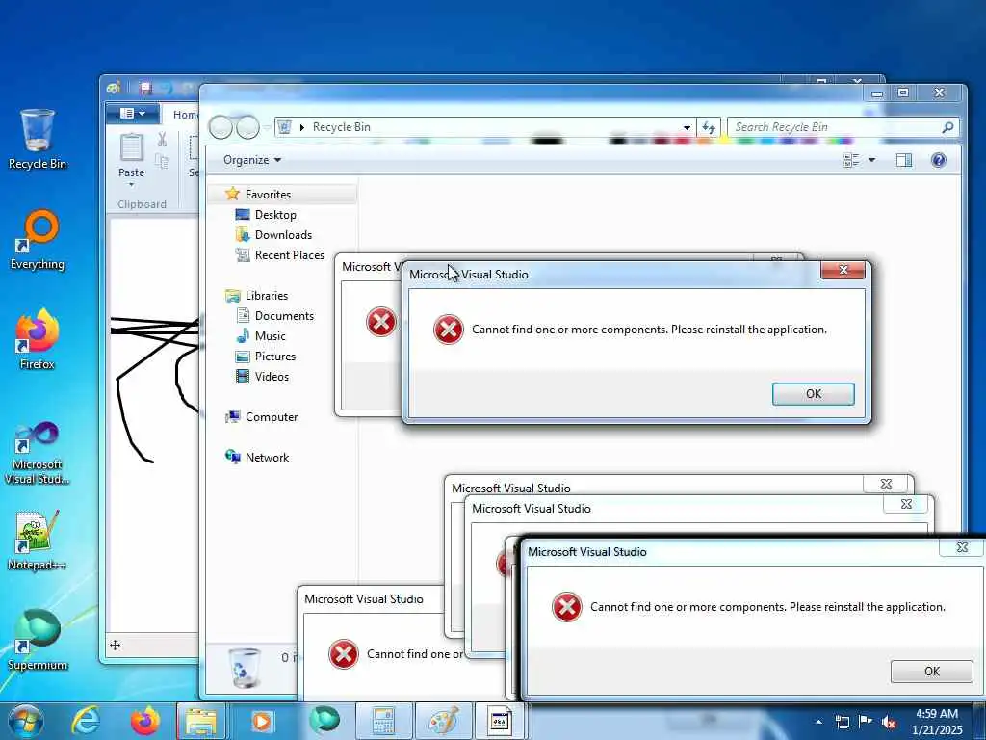Select Desktop in the navigation pane
Image resolution: width=986 pixels, height=740 pixels.
tap(275, 215)
